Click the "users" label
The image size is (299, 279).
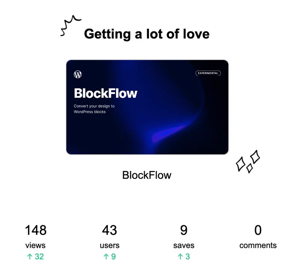pos(109,245)
